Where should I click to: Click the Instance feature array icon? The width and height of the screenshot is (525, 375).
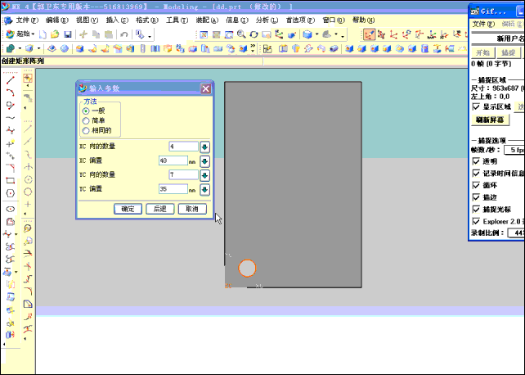pyautogui.click(x=180, y=49)
